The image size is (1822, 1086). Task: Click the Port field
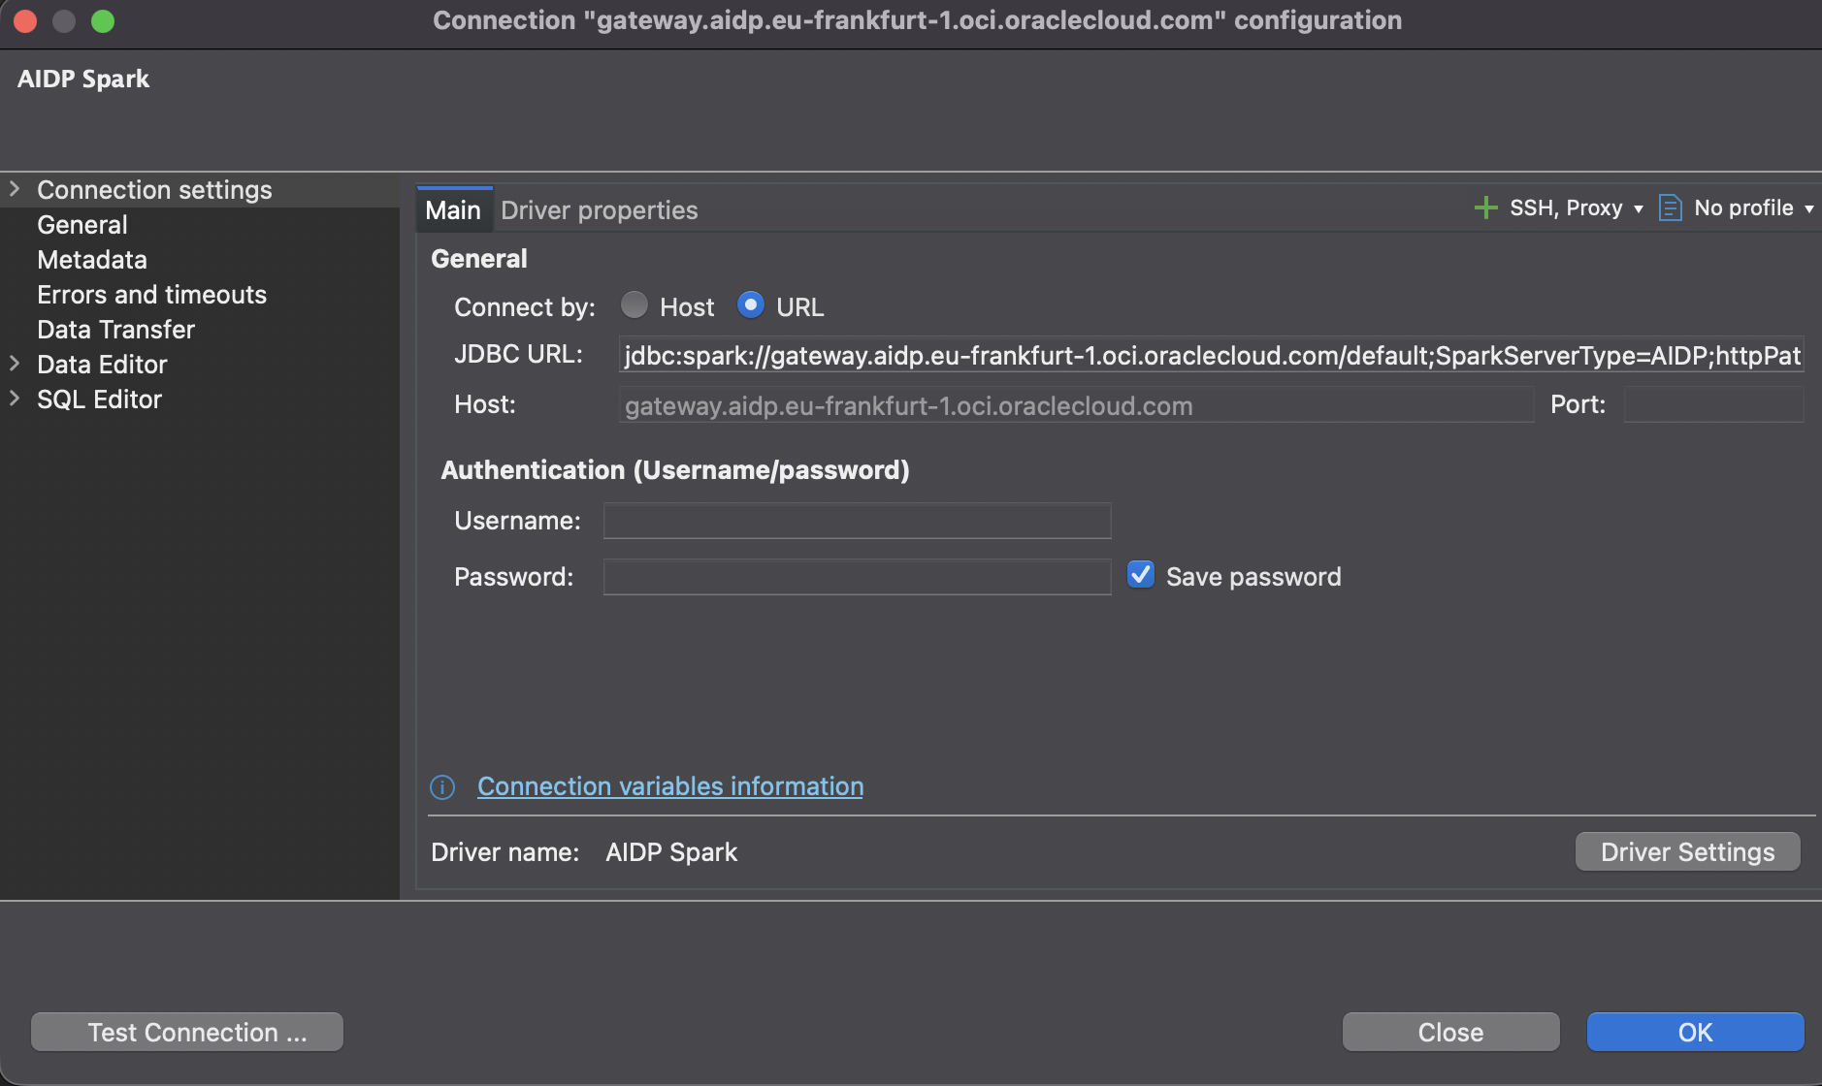[1713, 405]
